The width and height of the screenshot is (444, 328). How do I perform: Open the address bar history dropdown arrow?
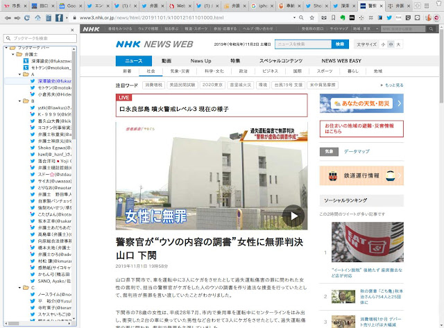(x=294, y=17)
